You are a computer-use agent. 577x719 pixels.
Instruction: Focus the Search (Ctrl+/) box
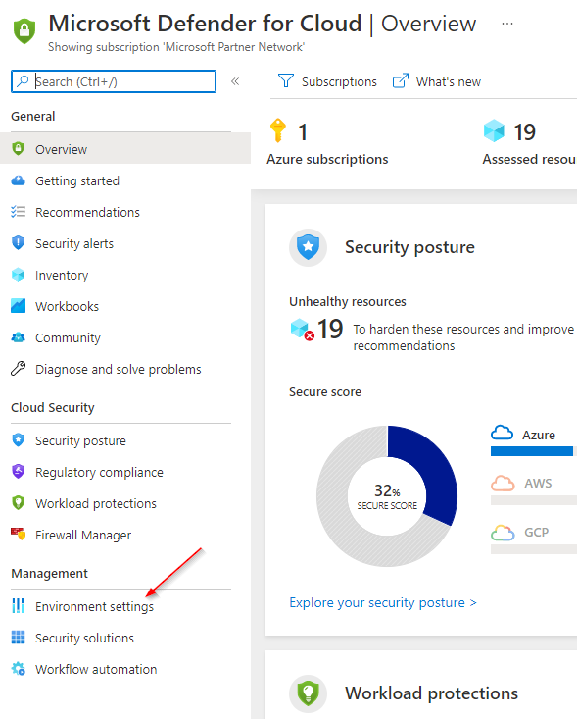point(114,81)
